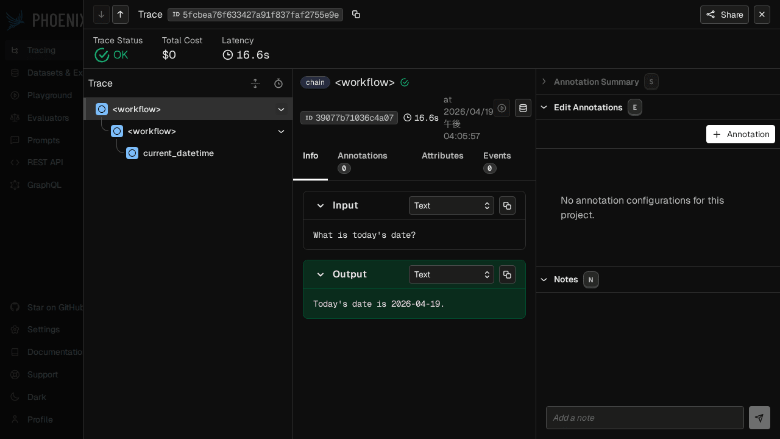Click the timing clock icon in Trace panel
This screenshot has width=780, height=439.
278,84
